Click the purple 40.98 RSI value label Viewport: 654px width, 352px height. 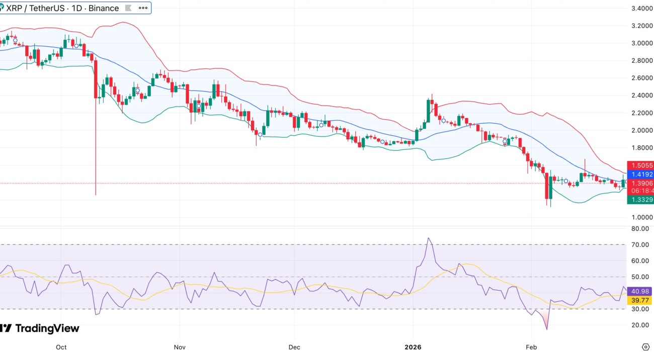(640, 291)
